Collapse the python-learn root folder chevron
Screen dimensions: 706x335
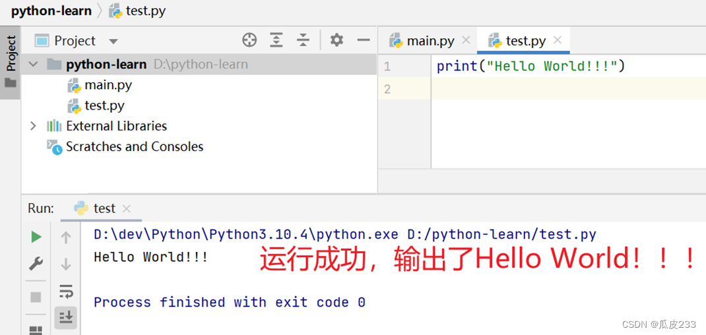pos(33,65)
